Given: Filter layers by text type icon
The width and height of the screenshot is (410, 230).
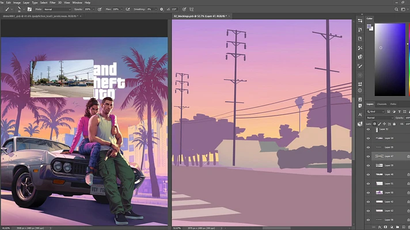Looking at the screenshot, I should pyautogui.click(x=399, y=112).
